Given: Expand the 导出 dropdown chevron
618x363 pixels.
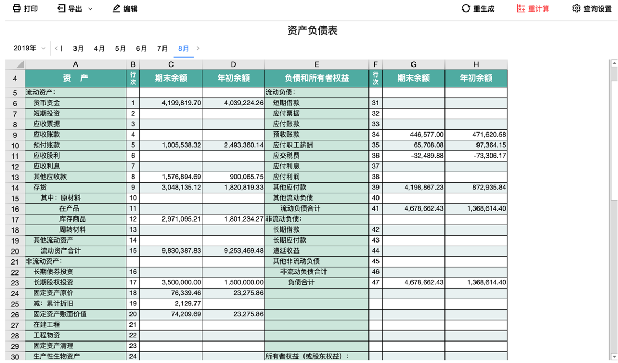Looking at the screenshot, I should pyautogui.click(x=90, y=9).
